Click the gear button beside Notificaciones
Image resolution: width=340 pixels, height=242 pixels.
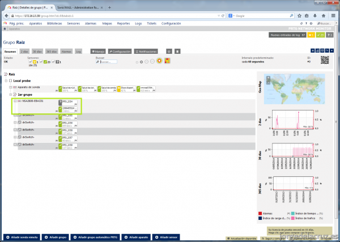point(169,52)
